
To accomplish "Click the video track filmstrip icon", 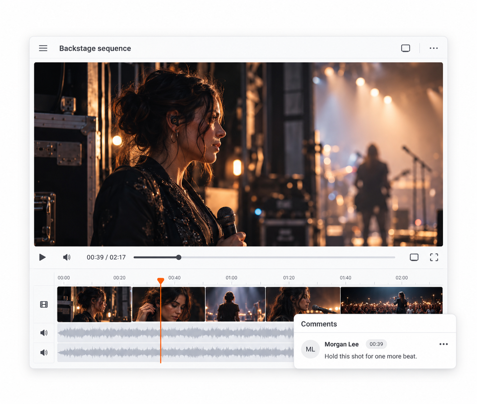I will [x=44, y=304].
